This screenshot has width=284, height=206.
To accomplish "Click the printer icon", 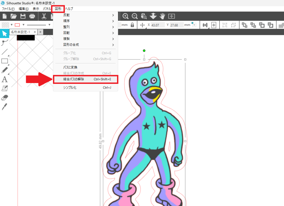I will 32,16.
